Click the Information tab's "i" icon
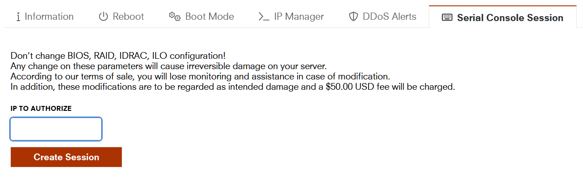Screen dimensions: 583x184 (18, 17)
